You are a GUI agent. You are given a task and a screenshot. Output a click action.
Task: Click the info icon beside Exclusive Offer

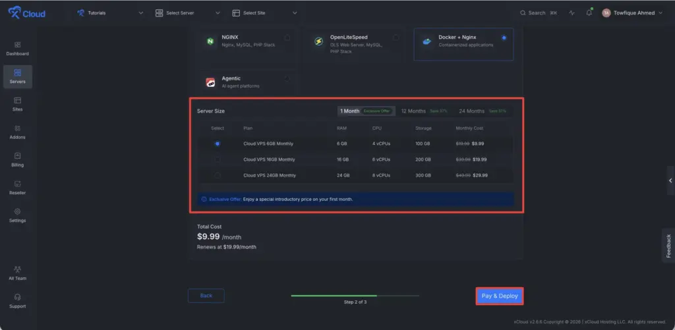click(204, 199)
